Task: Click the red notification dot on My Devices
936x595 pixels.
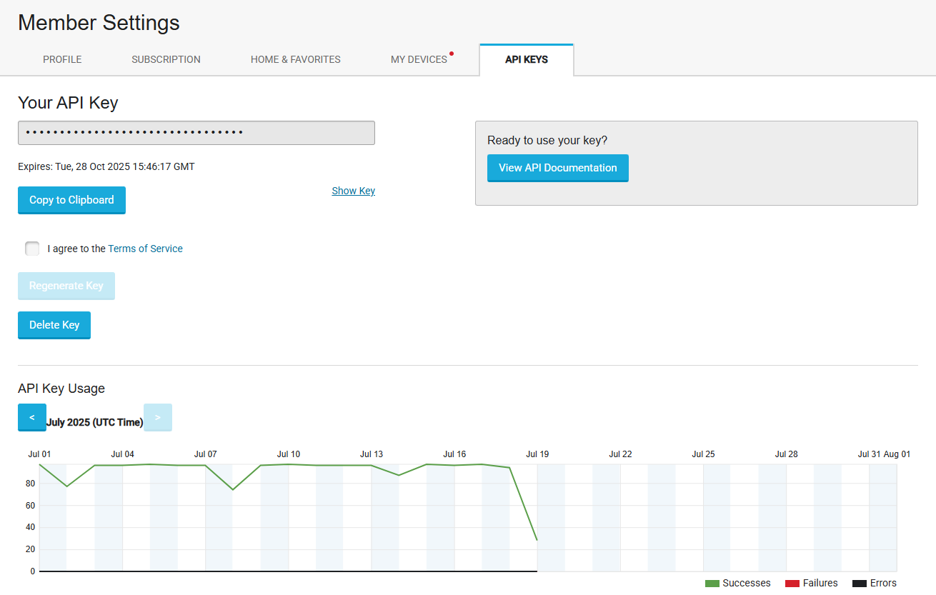Action: [x=452, y=54]
